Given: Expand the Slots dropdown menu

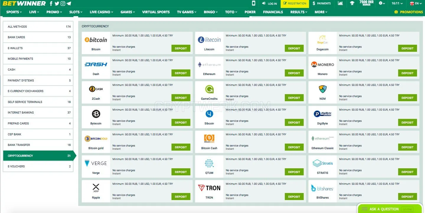Looking at the screenshot, I should click(76, 12).
